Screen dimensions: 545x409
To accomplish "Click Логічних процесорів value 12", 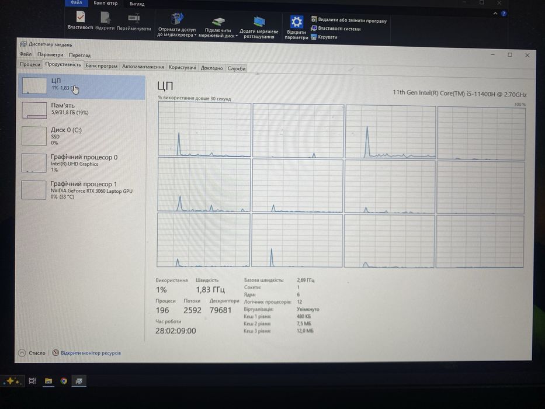I will 299,302.
